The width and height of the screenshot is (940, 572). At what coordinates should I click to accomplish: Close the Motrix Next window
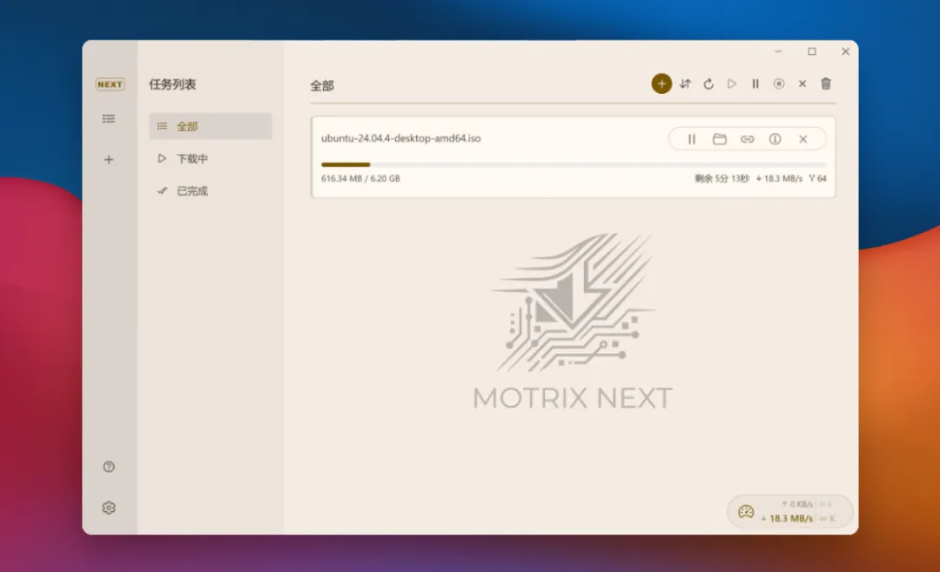click(845, 51)
